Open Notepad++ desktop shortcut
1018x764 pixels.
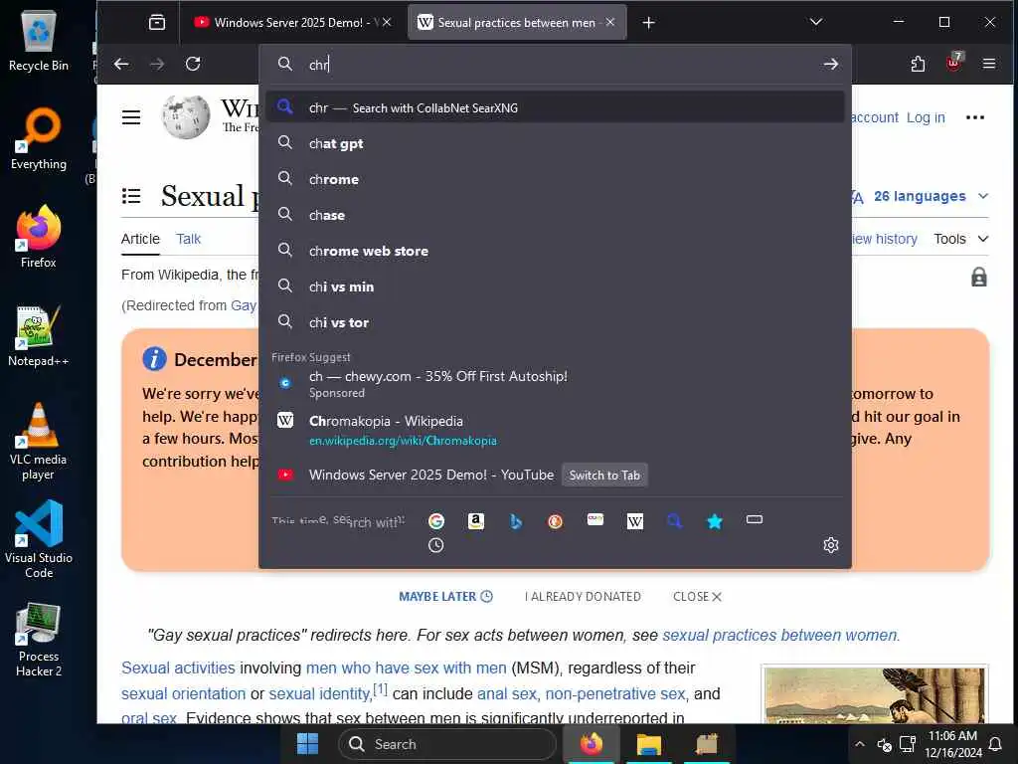point(39,336)
